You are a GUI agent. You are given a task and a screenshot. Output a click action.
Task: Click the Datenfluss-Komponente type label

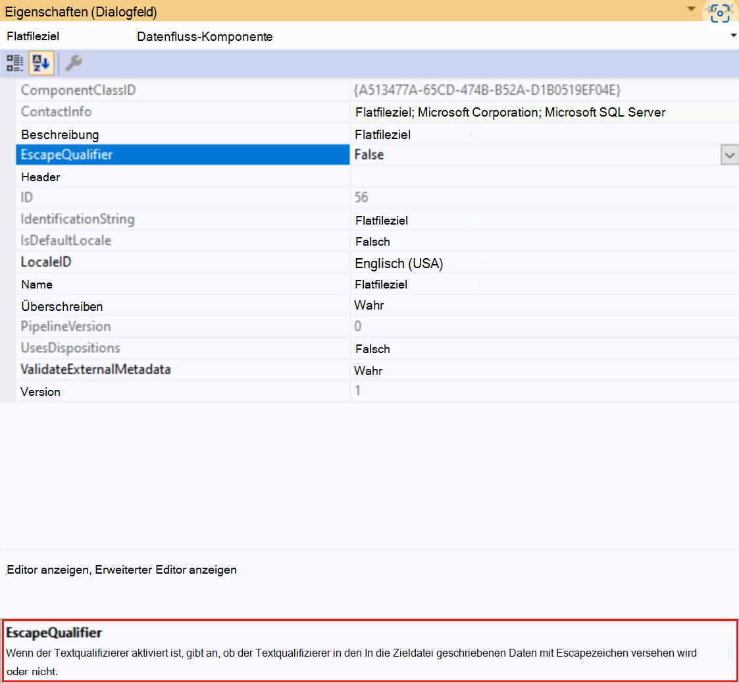click(x=205, y=36)
